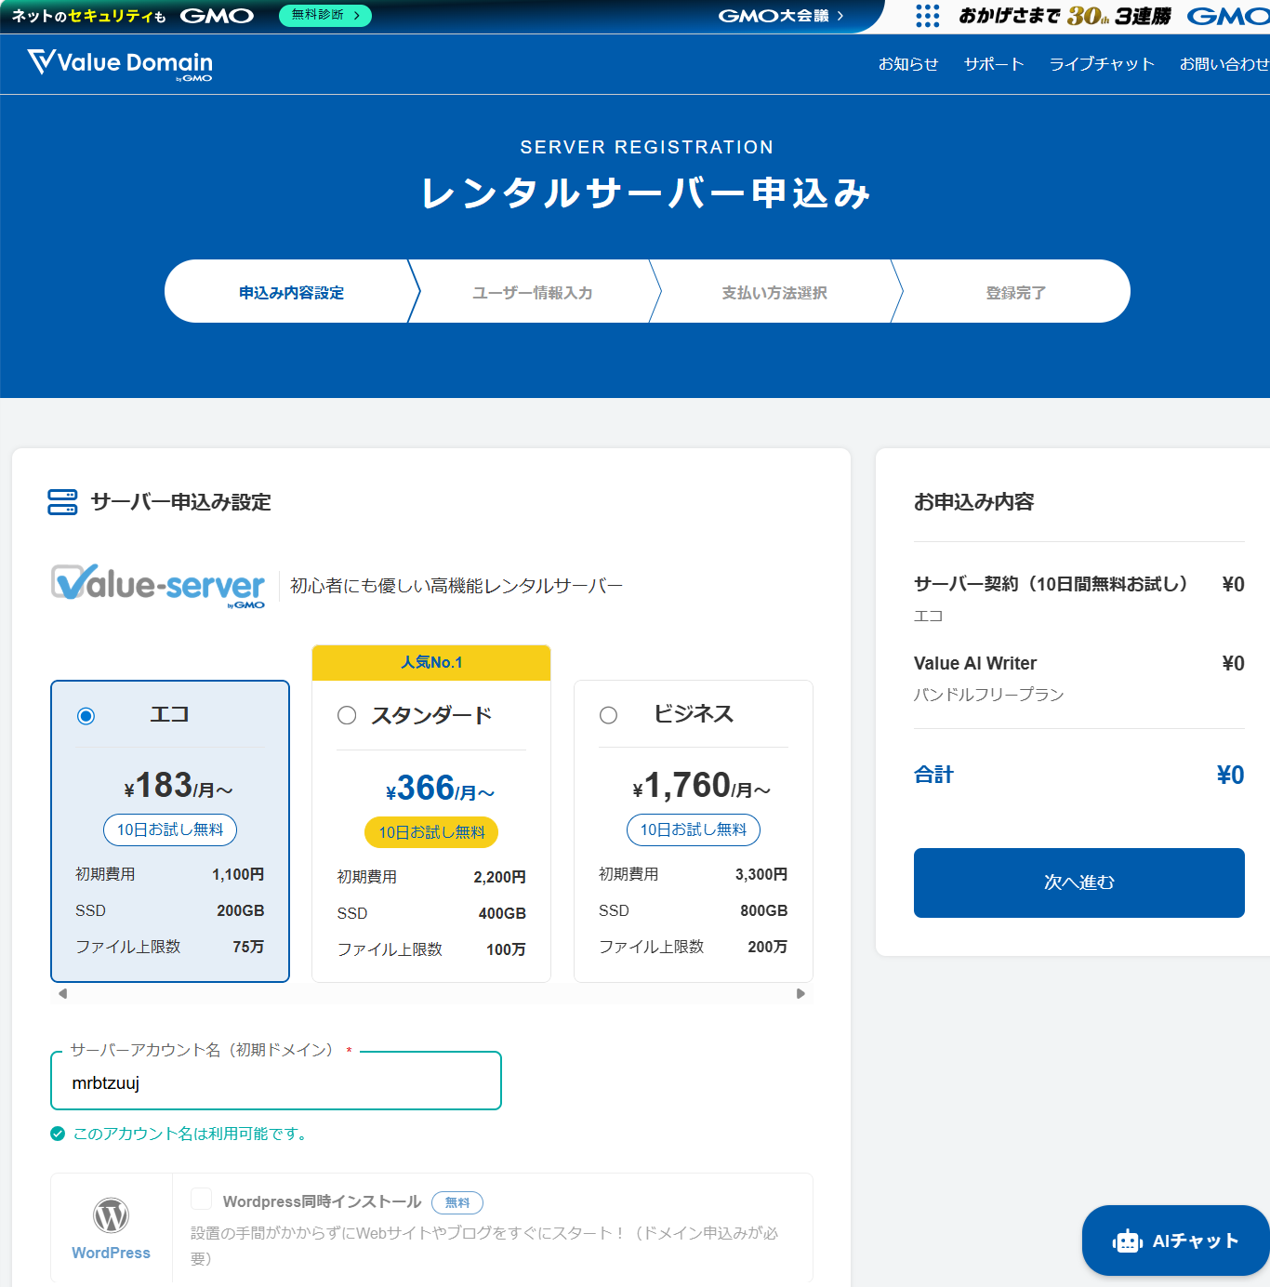Select the スタンダード plan radio button
The width and height of the screenshot is (1270, 1287).
347,715
